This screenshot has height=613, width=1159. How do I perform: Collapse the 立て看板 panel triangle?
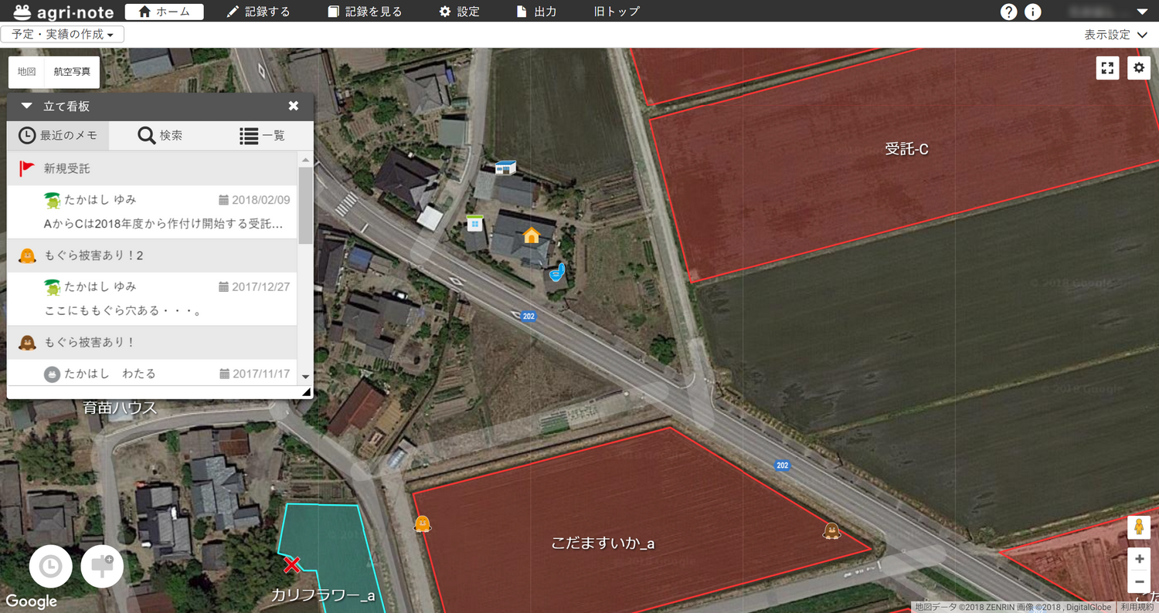point(26,106)
